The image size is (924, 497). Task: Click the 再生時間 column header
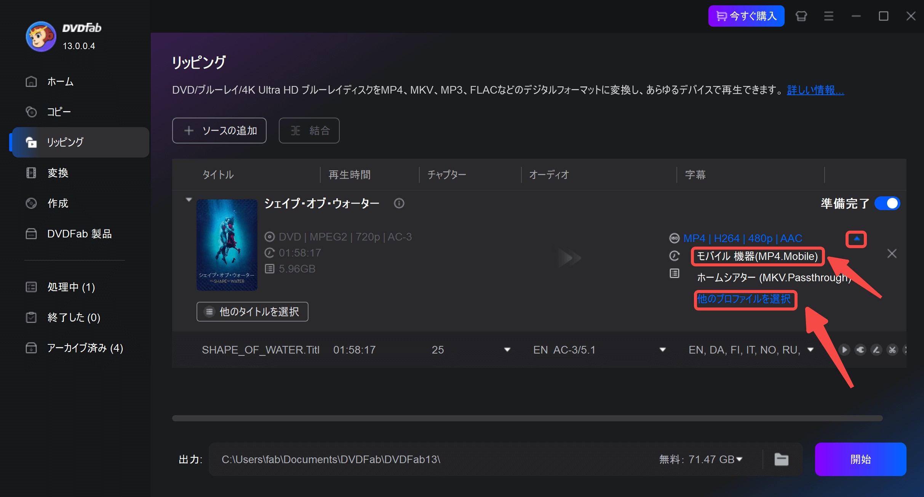(x=350, y=175)
